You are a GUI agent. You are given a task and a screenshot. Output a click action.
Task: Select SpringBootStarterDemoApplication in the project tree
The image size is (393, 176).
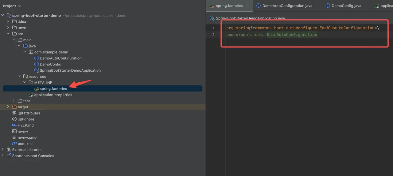tap(70, 70)
